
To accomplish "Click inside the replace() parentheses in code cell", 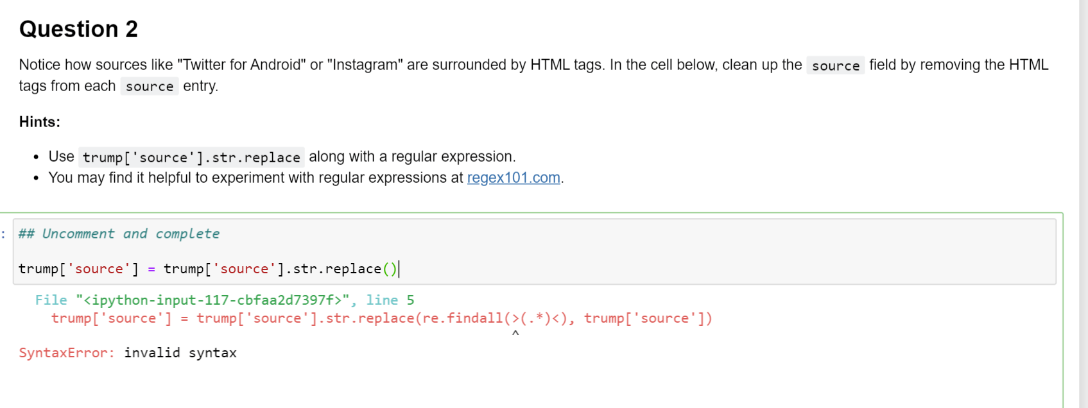I will [x=390, y=269].
